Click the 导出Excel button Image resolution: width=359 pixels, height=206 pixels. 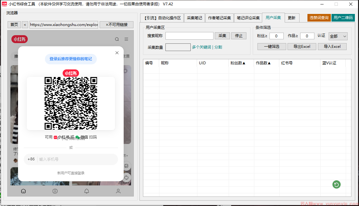302,47
